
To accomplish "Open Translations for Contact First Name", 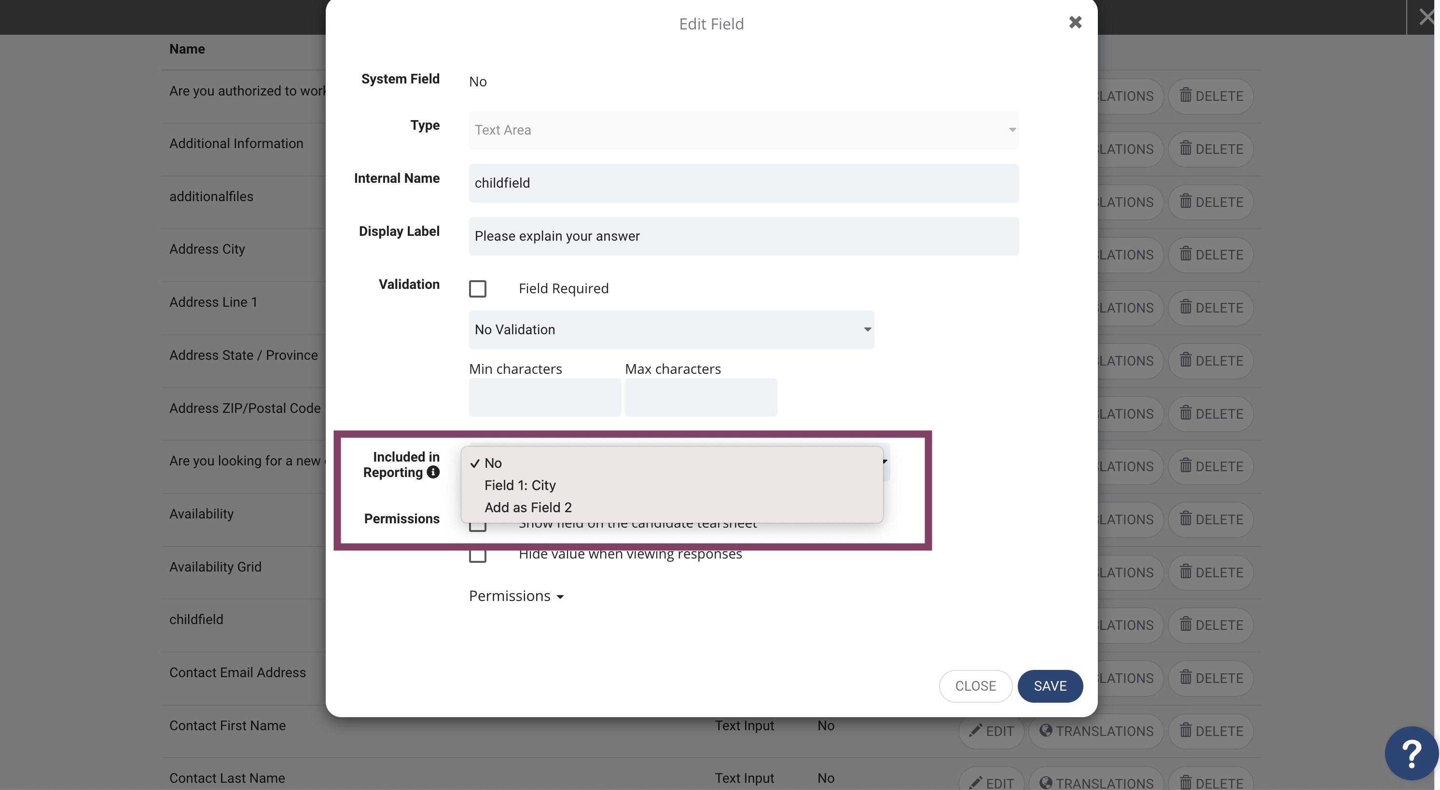I will tap(1095, 731).
